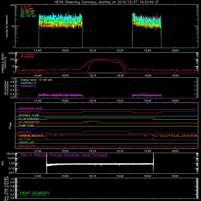Click the REAR SEGMENTS legend label

tap(33, 196)
